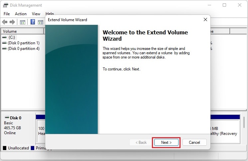The height and width of the screenshot is (161, 248).
Task: Click the Basic disk type text
Action: click(x=8, y=123)
